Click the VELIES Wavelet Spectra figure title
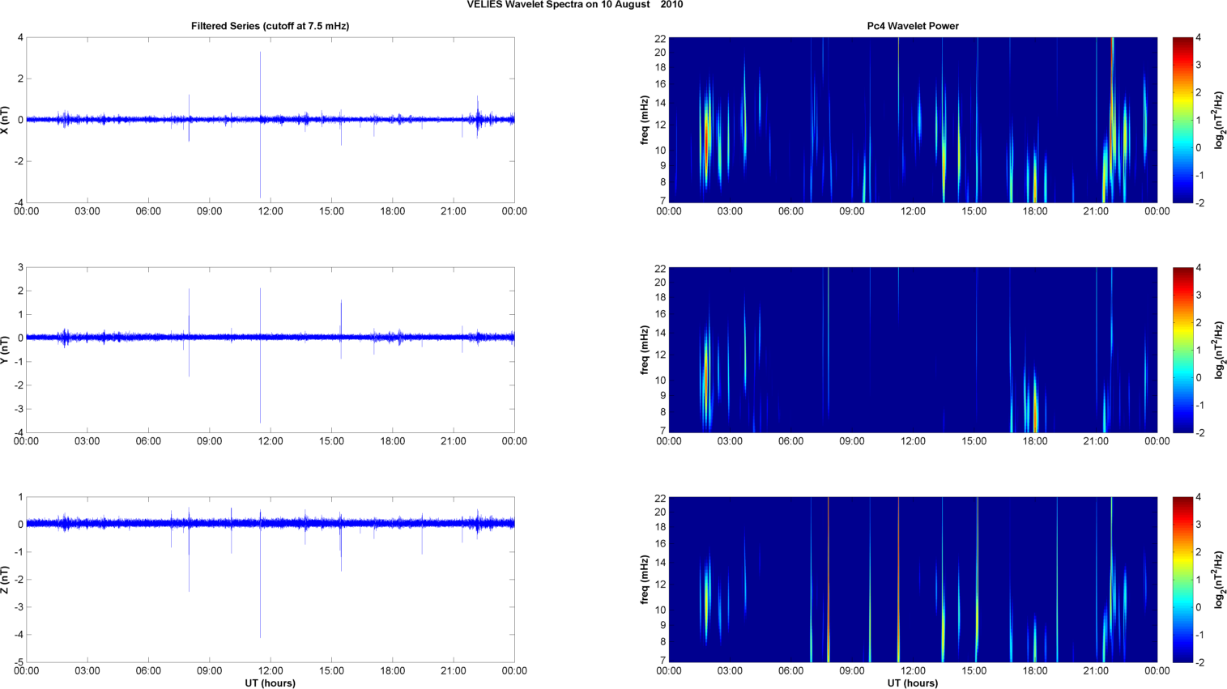1227x689 pixels. point(574,5)
